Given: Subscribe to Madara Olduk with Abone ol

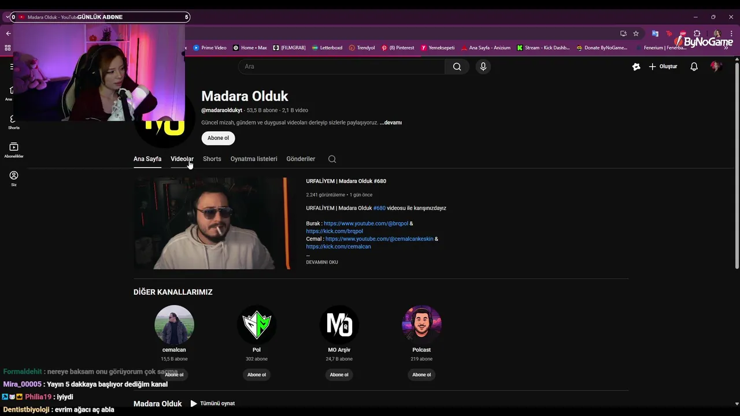Looking at the screenshot, I should pos(218,138).
